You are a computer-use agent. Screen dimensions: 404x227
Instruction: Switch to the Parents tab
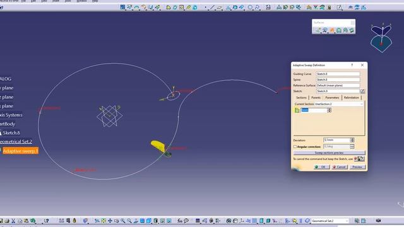pyautogui.click(x=316, y=98)
